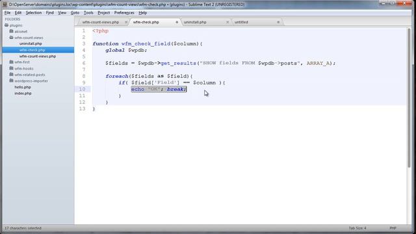Maximize the Sublime Text window

coord(393,3)
